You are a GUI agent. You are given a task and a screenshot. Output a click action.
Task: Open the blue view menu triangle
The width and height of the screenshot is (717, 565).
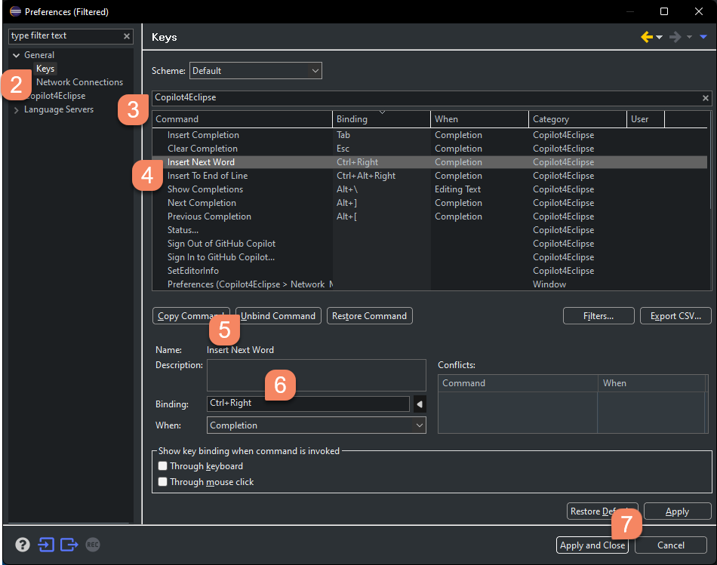coord(703,37)
